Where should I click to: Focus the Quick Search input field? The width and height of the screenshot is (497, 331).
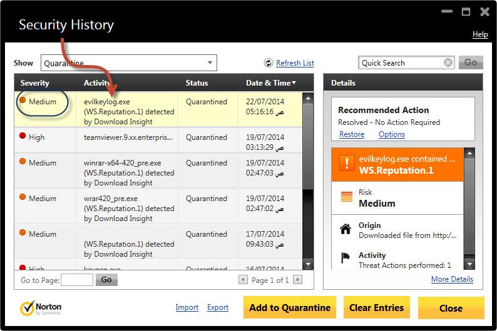pos(401,63)
